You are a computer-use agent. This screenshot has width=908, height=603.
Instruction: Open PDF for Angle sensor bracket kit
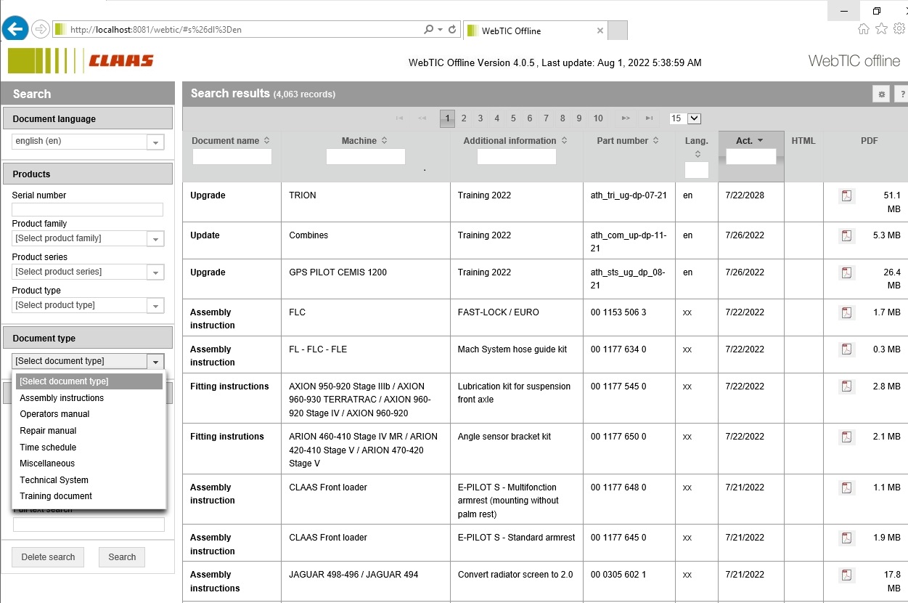[846, 437]
